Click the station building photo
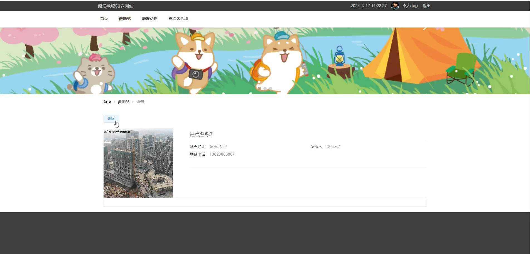Image resolution: width=530 pixels, height=254 pixels. [x=138, y=163]
